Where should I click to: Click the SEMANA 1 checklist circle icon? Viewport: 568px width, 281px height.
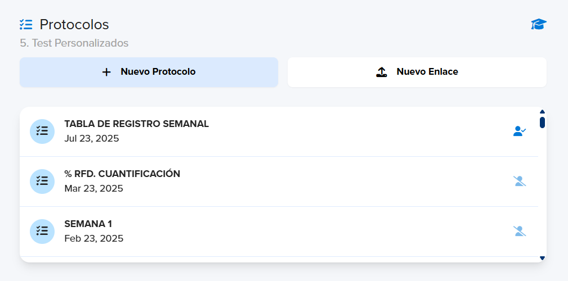(42, 232)
